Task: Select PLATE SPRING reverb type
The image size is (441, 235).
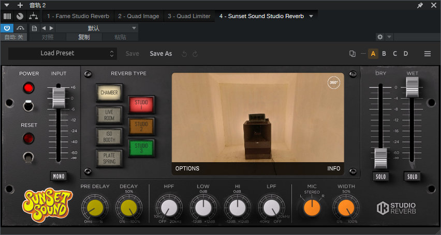Action: (109, 159)
